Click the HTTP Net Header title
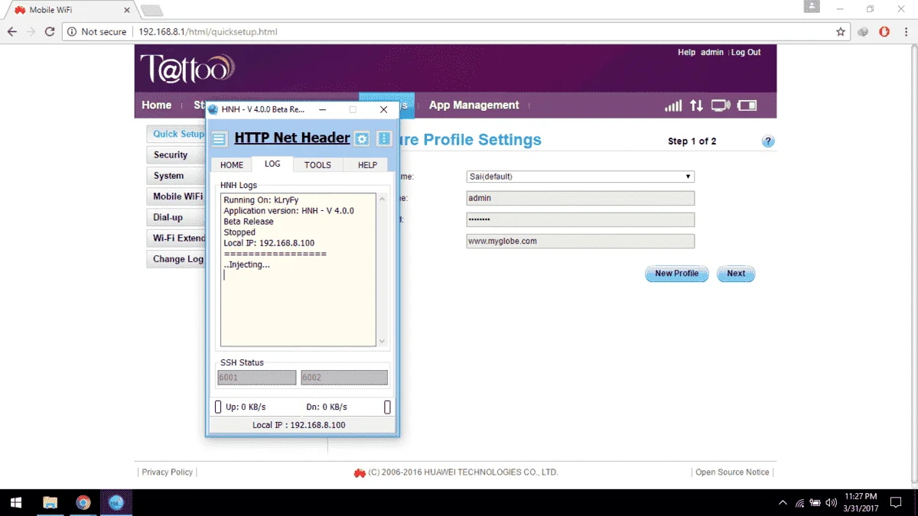This screenshot has width=918, height=516. (x=292, y=138)
